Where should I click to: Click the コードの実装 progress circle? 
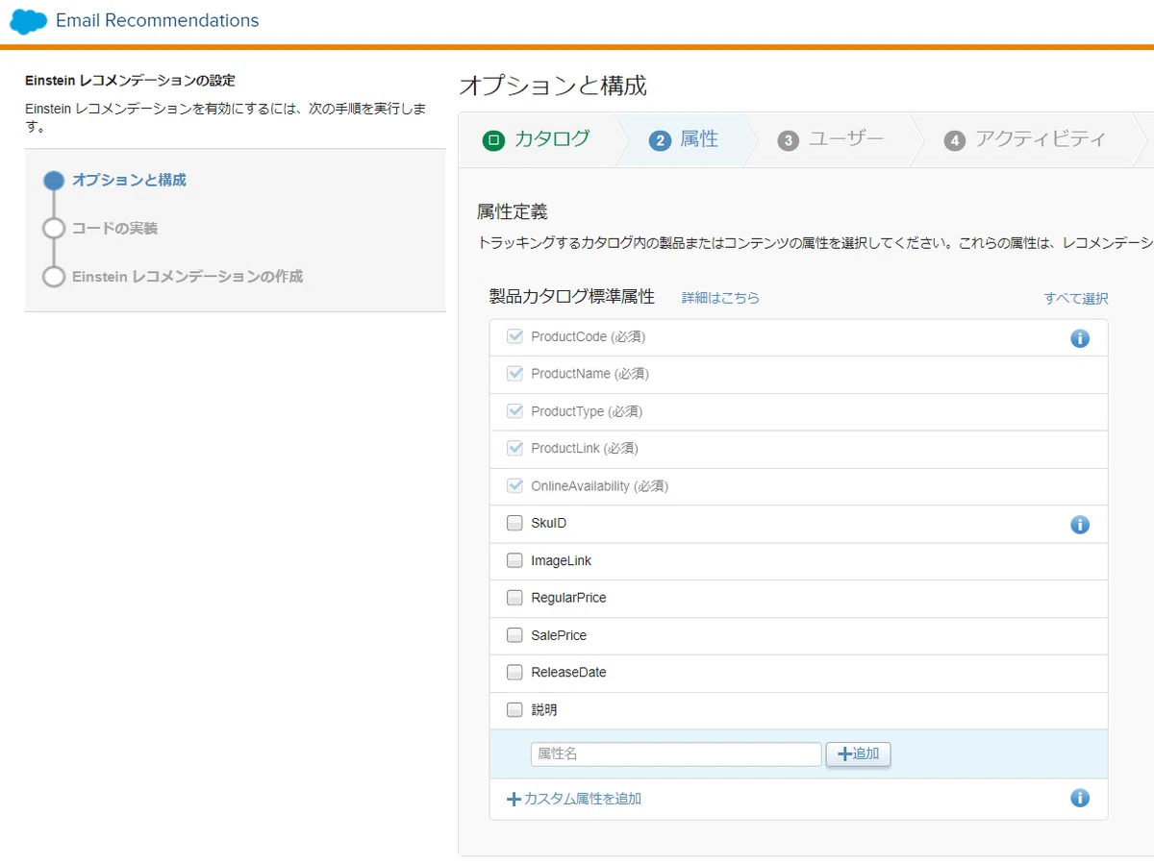54,228
